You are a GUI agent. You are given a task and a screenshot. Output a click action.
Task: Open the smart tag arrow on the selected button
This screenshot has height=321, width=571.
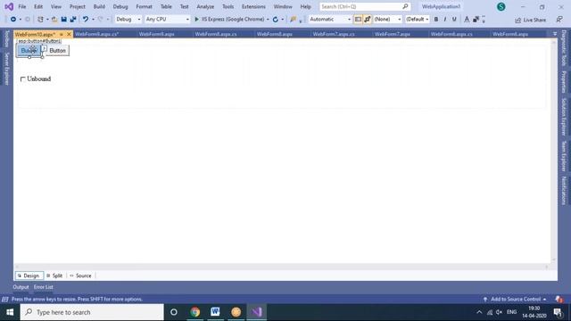(x=44, y=48)
